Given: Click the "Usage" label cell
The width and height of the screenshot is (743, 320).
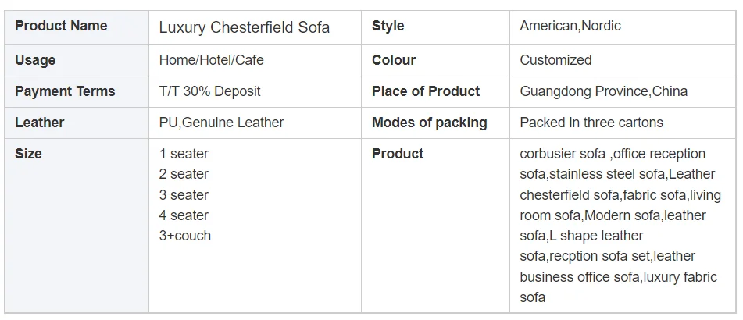Looking at the screenshot, I should tap(35, 60).
